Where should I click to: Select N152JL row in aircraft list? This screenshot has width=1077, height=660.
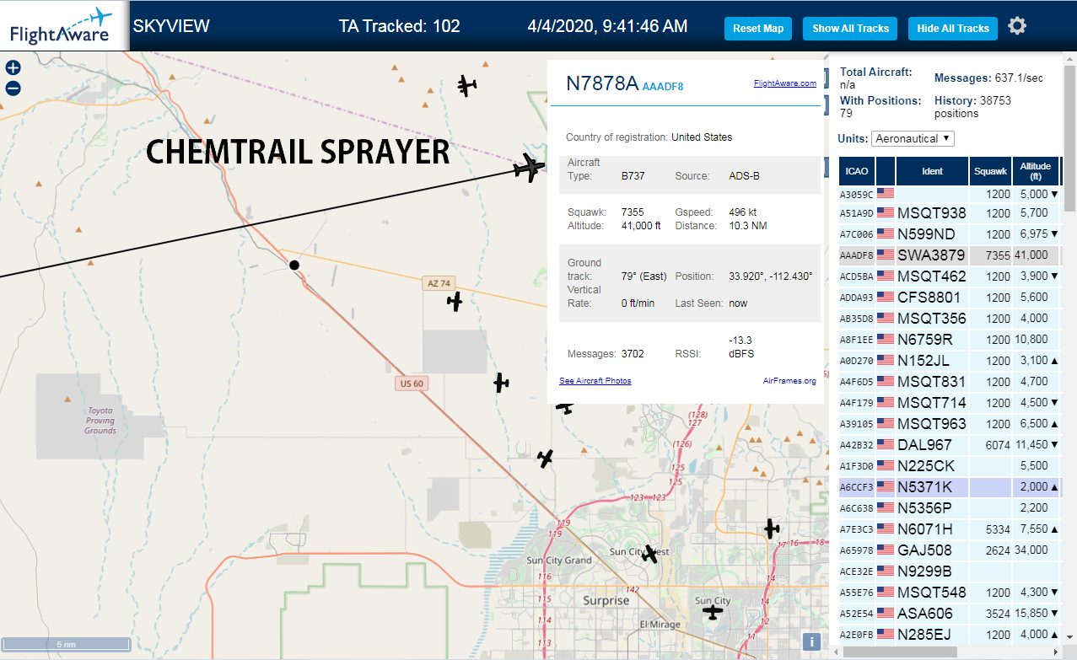[x=949, y=361]
